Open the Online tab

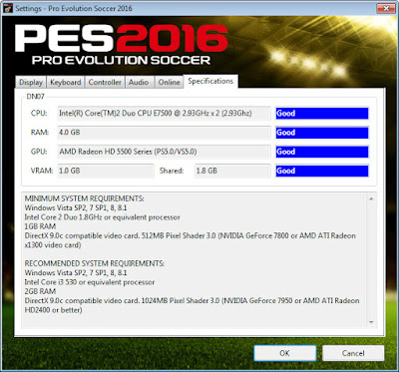(169, 82)
